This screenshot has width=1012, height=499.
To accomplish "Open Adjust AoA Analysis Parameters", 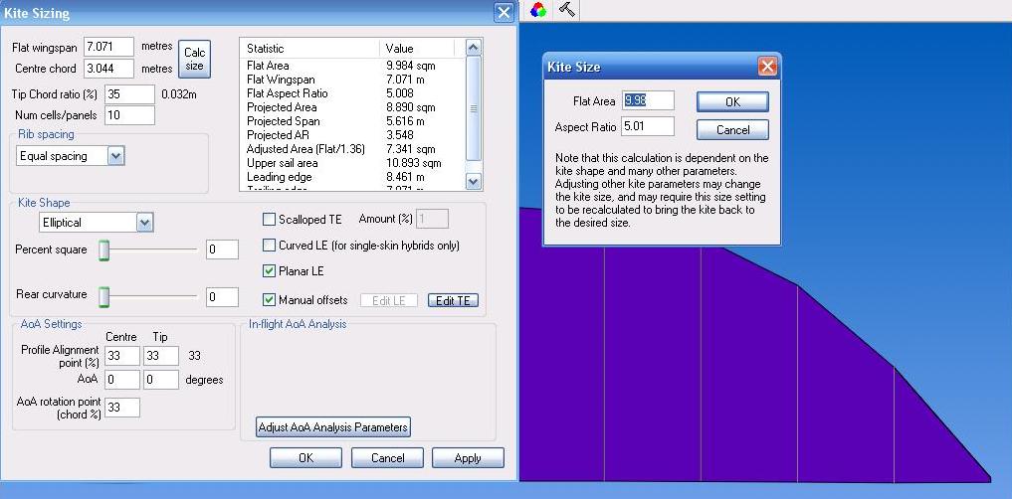I will 333,427.
